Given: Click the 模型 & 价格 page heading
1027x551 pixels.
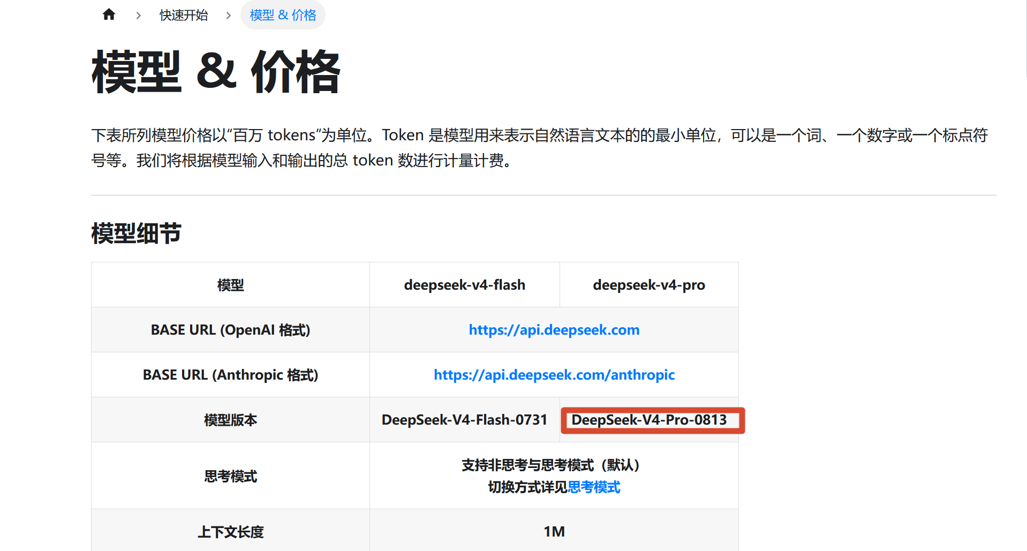Looking at the screenshot, I should click(216, 72).
